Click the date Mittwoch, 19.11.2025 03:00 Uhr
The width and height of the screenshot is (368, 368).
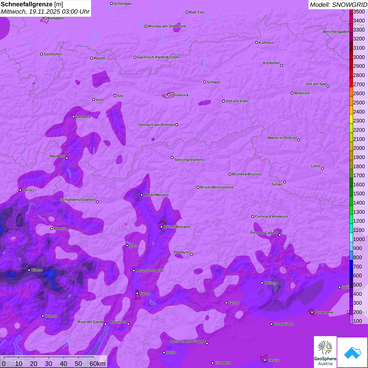point(45,12)
